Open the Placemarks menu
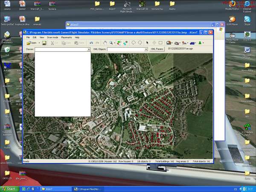 pos(67,38)
